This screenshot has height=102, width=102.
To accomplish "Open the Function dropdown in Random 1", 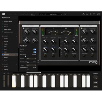I will 31,65.
